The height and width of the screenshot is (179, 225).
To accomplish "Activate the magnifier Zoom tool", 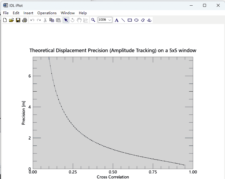I will pos(93,20).
